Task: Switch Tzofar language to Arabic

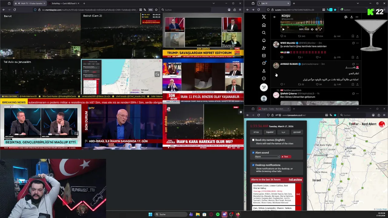Action: tap(283, 132)
